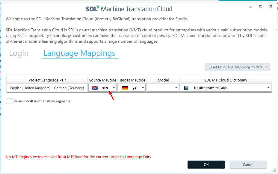Confirm with the OK button
278x174 pixels.
click(206, 165)
